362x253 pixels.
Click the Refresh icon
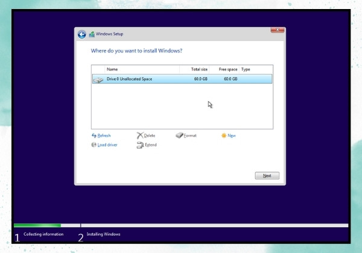(94, 136)
